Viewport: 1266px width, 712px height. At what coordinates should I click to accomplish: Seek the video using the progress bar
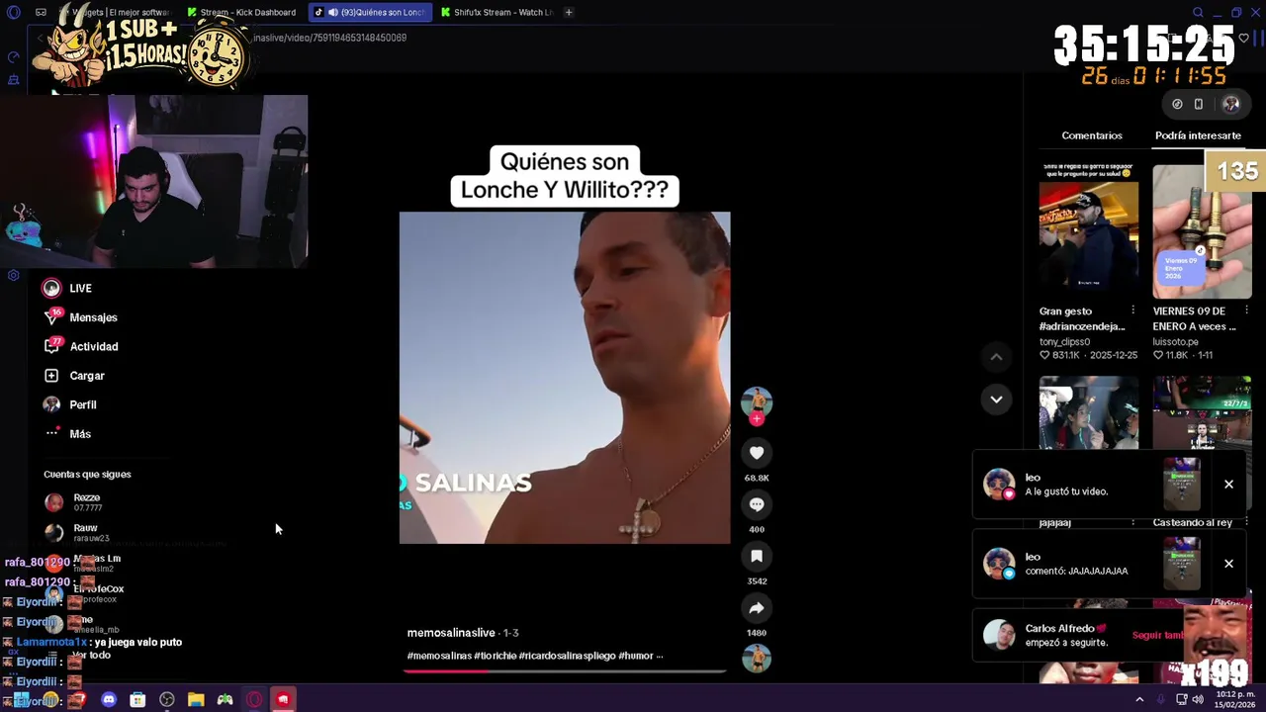565,670
